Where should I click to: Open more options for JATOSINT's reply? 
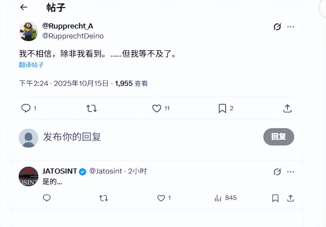(291, 172)
